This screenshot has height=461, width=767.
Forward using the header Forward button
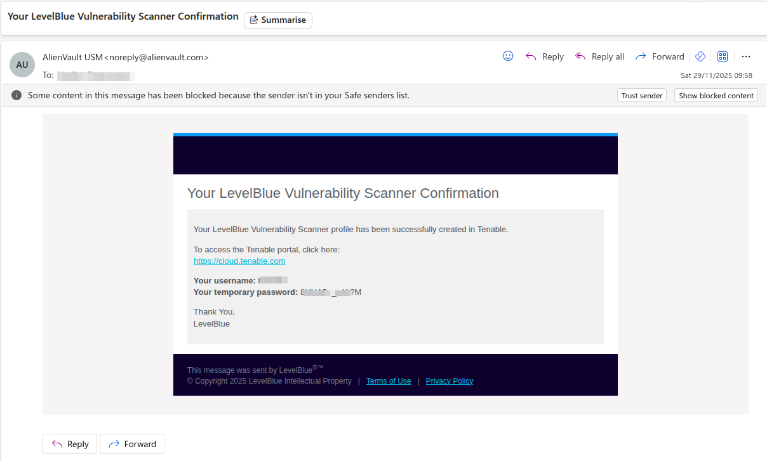(x=660, y=56)
